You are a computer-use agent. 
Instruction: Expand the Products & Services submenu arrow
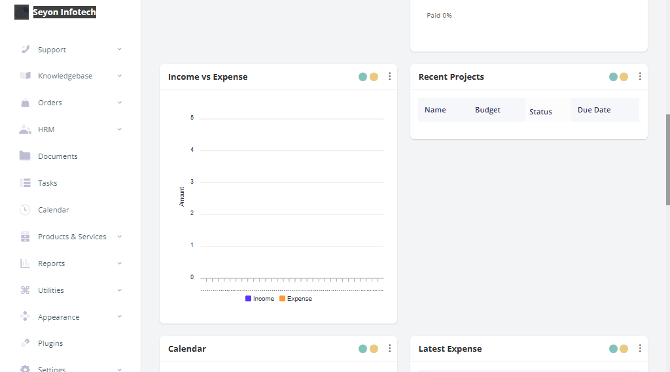[x=119, y=237]
